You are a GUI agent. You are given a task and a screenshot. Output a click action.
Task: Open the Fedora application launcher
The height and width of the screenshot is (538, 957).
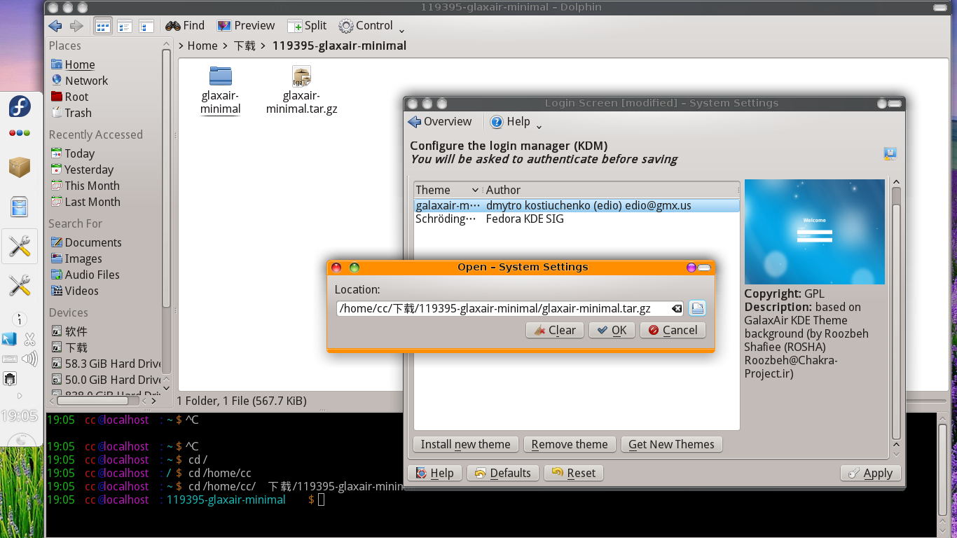pyautogui.click(x=20, y=106)
